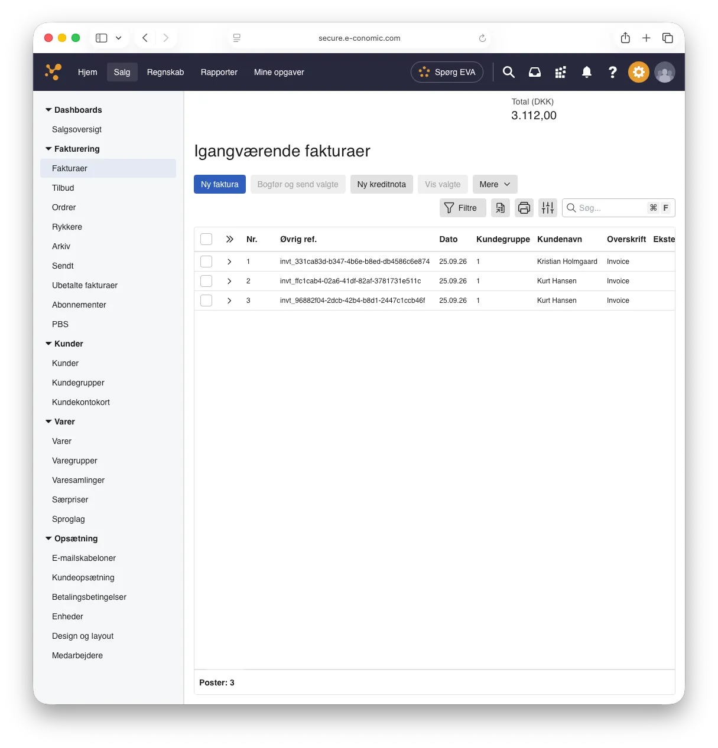Image resolution: width=718 pixels, height=748 pixels.
Task: Open Mine opgaver
Action: click(x=279, y=72)
